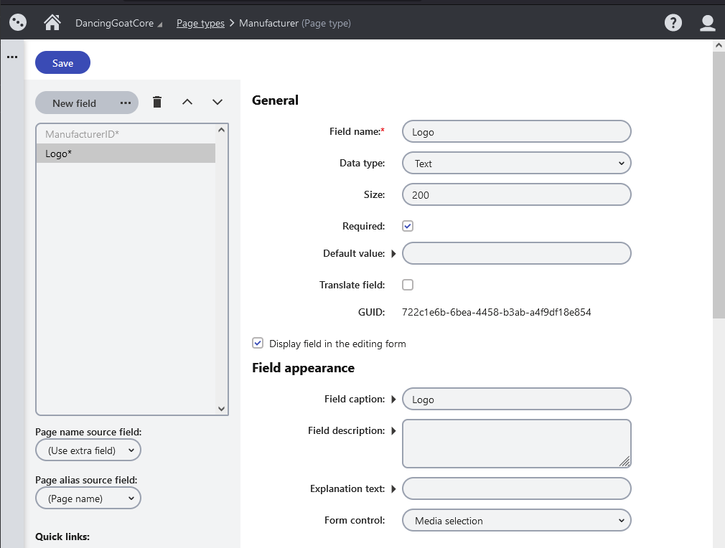
Task: Edit the Field caption input
Action: [x=516, y=400]
